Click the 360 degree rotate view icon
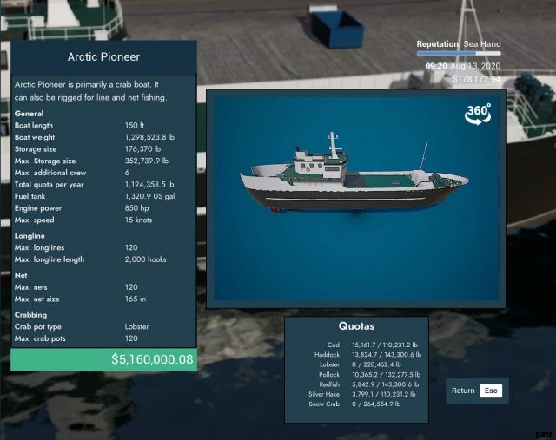 point(478,115)
